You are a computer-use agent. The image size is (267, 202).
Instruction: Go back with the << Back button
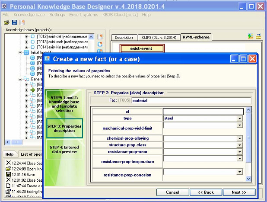(206, 192)
